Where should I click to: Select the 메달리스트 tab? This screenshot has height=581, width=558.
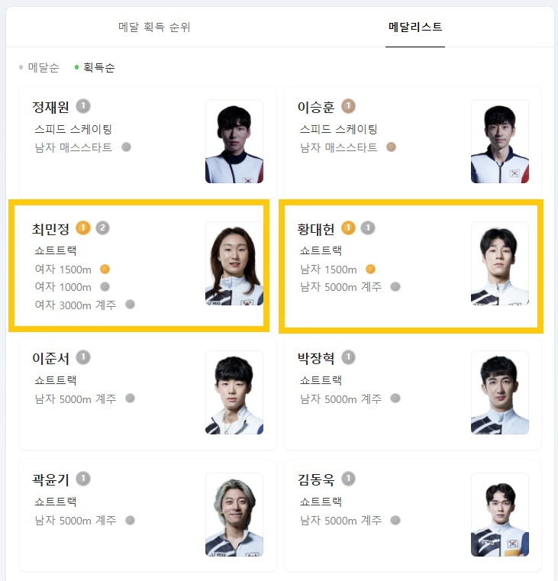point(415,27)
